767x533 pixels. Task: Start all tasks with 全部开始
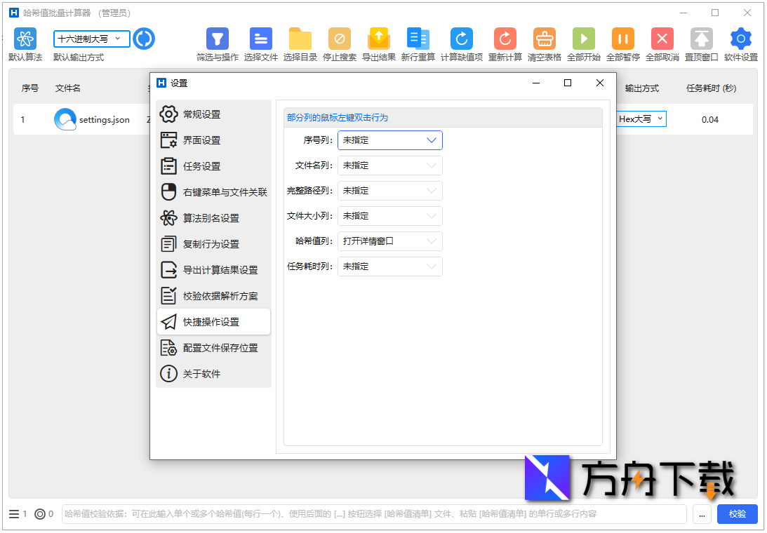tap(583, 39)
